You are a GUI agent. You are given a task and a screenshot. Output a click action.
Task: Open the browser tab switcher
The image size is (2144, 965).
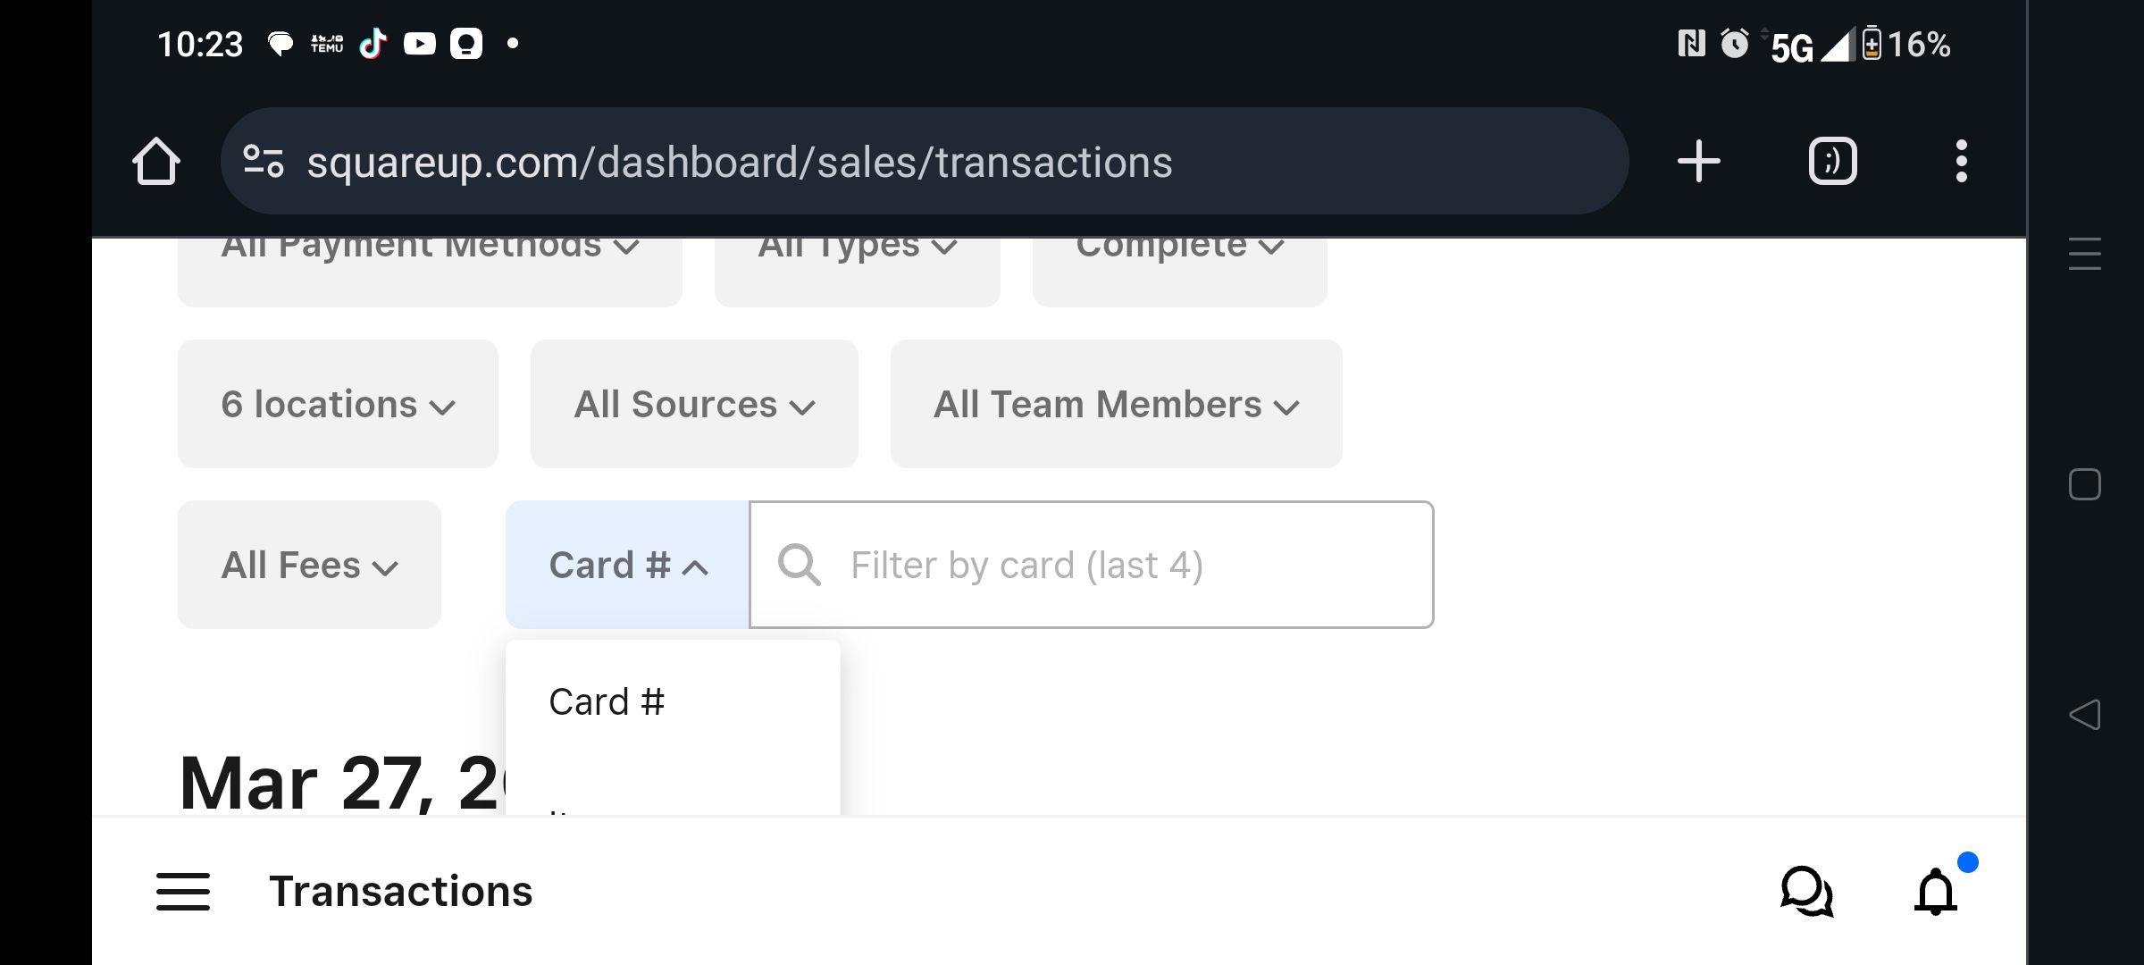tap(1831, 161)
